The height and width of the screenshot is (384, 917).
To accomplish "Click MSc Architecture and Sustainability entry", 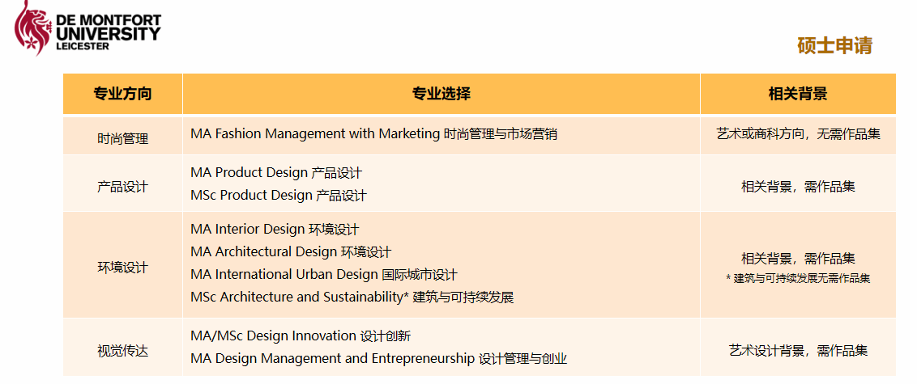I will pyautogui.click(x=352, y=297).
